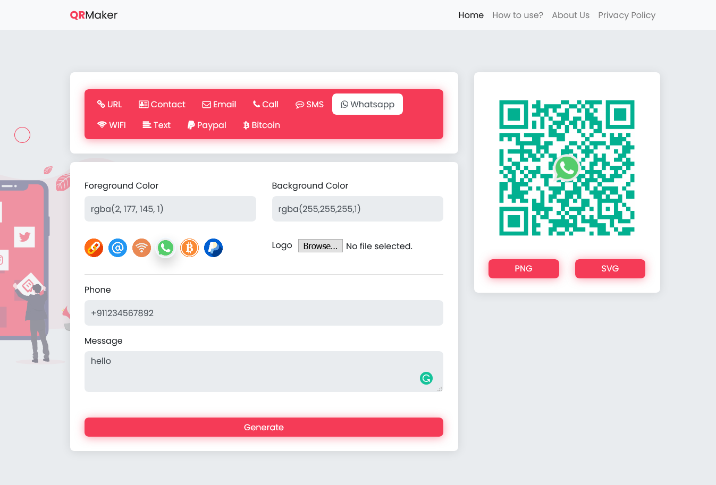Switch to the Call tab
716x485 pixels.
(266, 104)
